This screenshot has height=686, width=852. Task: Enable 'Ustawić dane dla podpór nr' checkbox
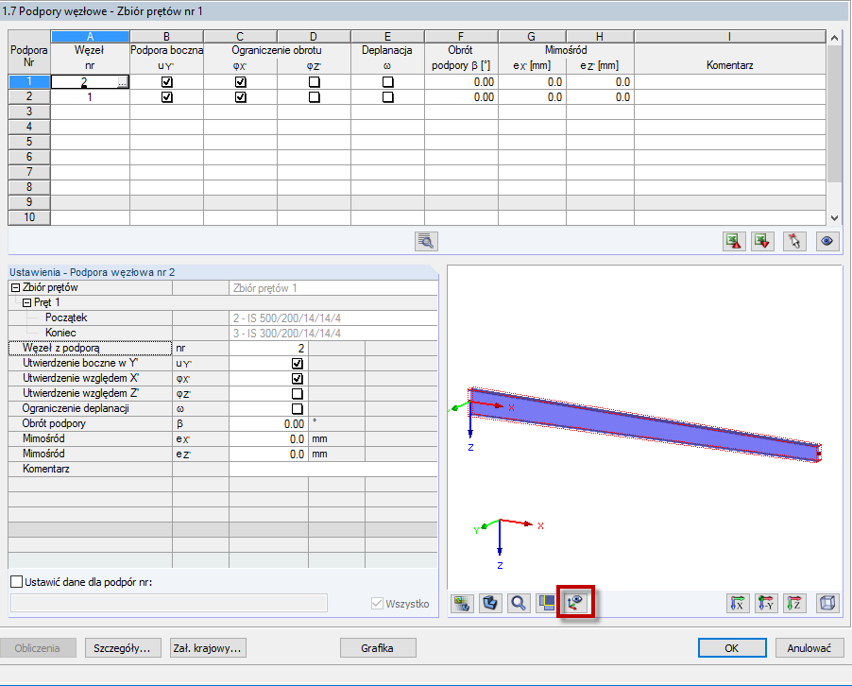coord(17,582)
